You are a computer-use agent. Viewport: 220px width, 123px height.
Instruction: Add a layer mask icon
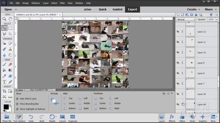191,15
